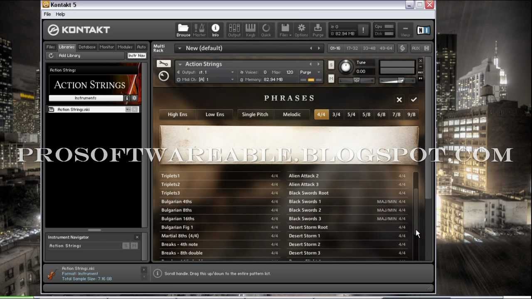Click the instrument volume slider

(397, 80)
